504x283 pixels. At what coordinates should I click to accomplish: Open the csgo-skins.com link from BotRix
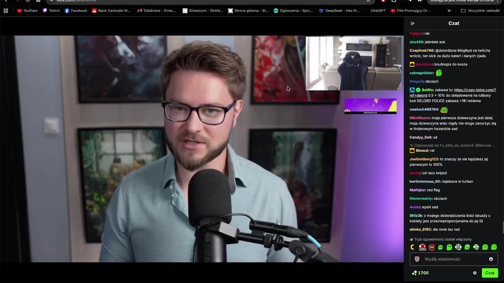(x=475, y=90)
